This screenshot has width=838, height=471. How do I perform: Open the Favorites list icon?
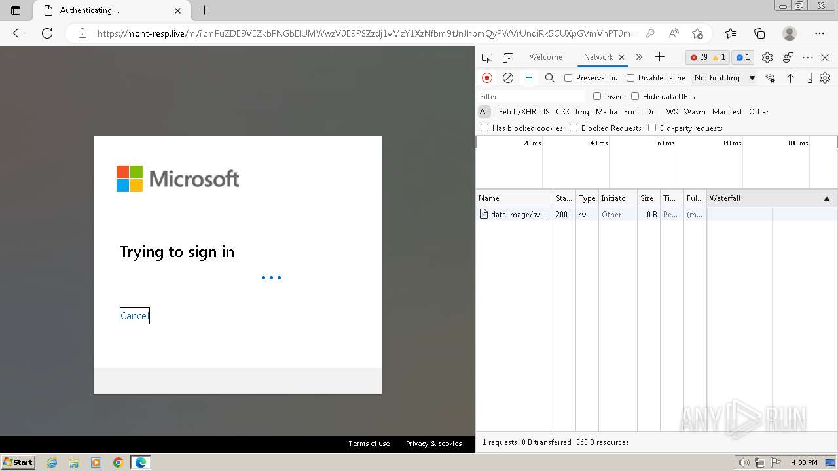(731, 33)
